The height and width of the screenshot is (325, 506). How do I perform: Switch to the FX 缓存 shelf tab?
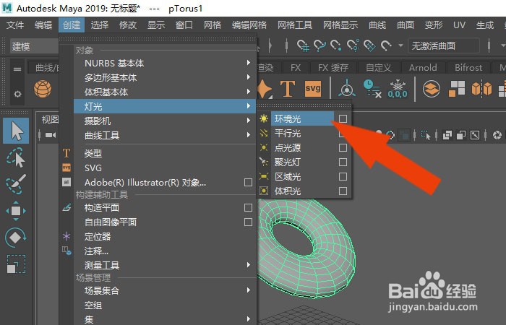point(333,67)
